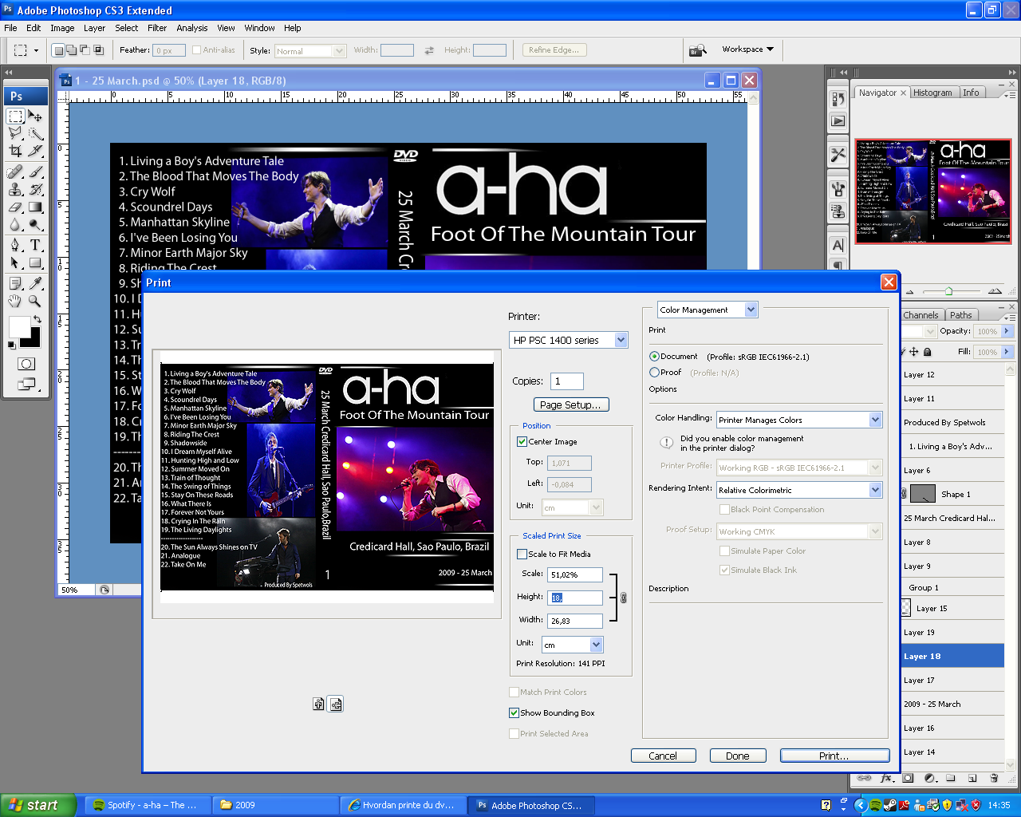Select the Move tool

(35, 116)
